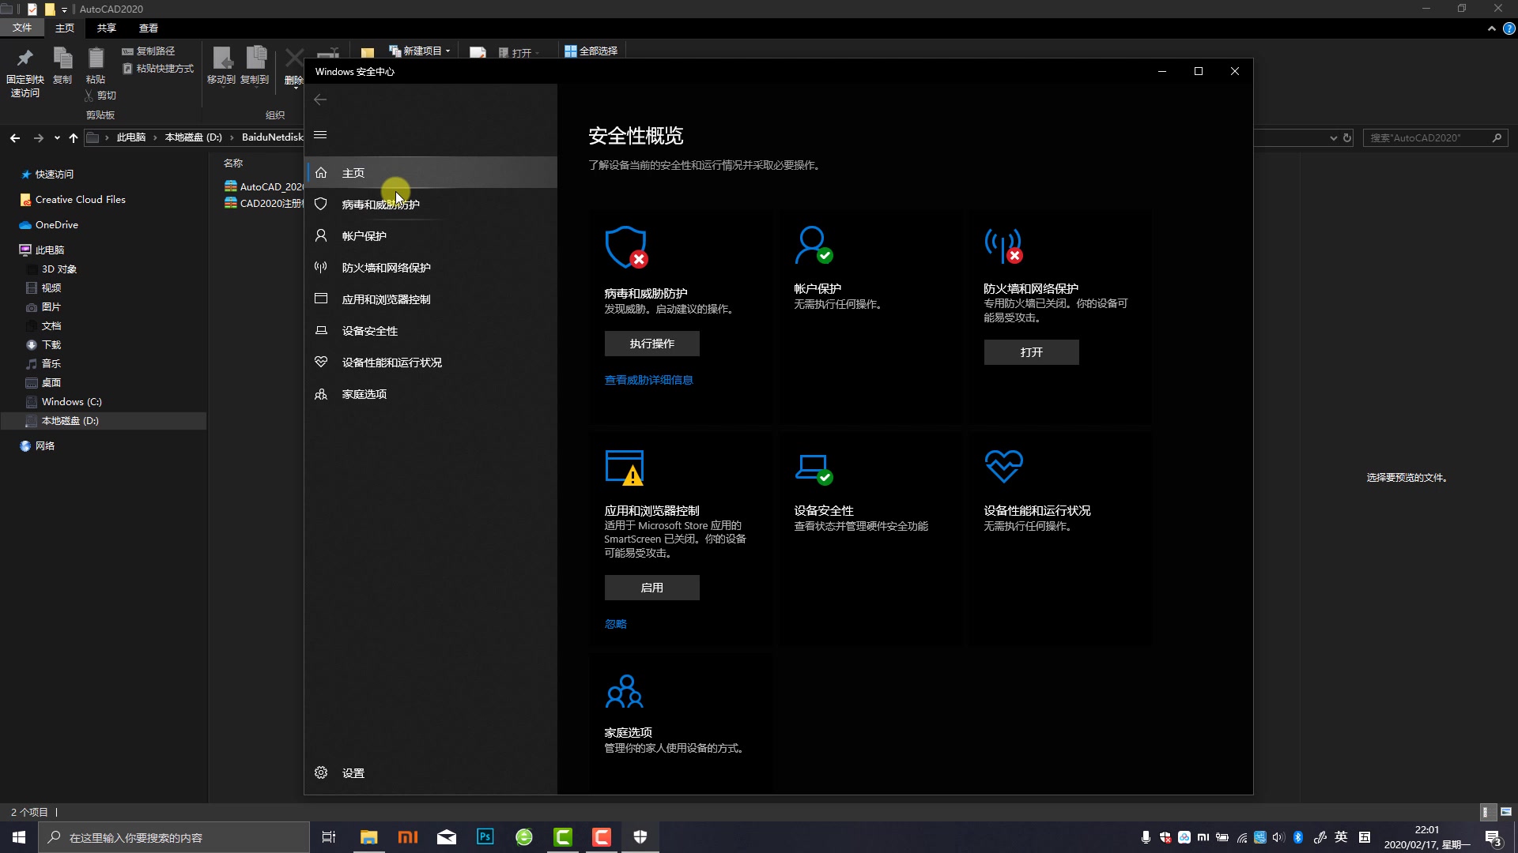Refresh the Explorer folder view
The height and width of the screenshot is (853, 1518).
point(1347,137)
